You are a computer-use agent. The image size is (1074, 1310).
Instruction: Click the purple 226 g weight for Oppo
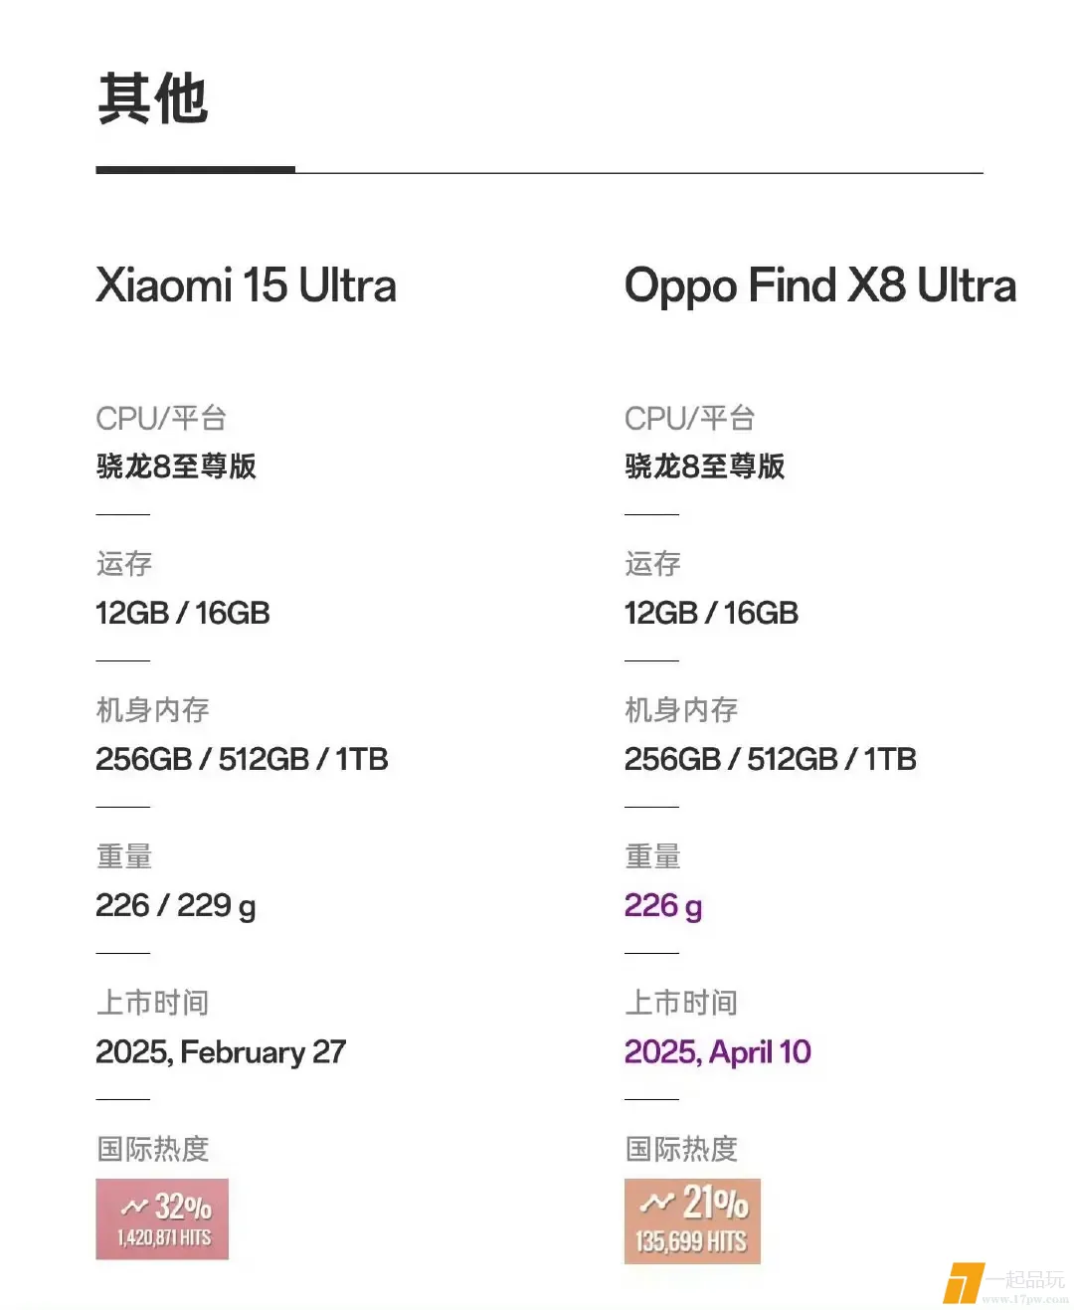tap(662, 905)
